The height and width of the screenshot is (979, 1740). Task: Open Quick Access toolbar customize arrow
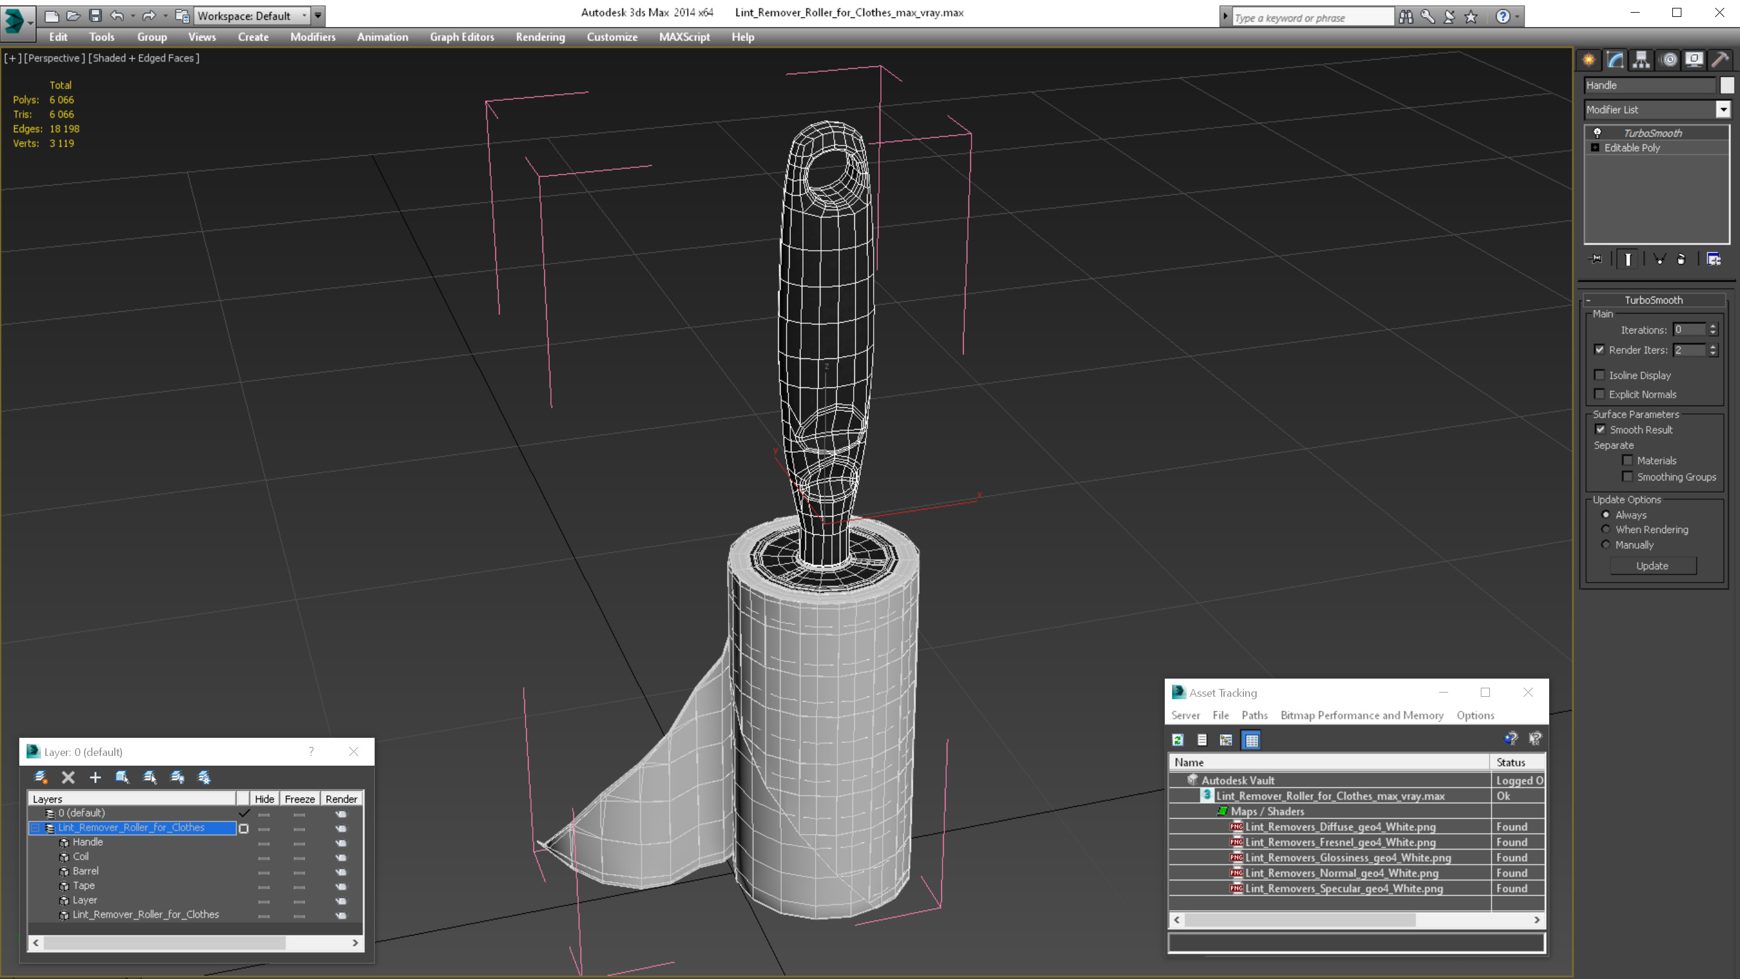pos(317,16)
